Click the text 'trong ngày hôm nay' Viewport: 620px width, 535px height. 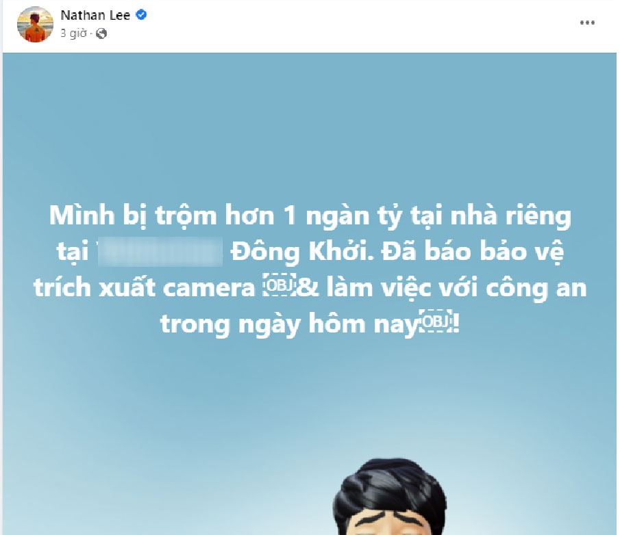289,324
